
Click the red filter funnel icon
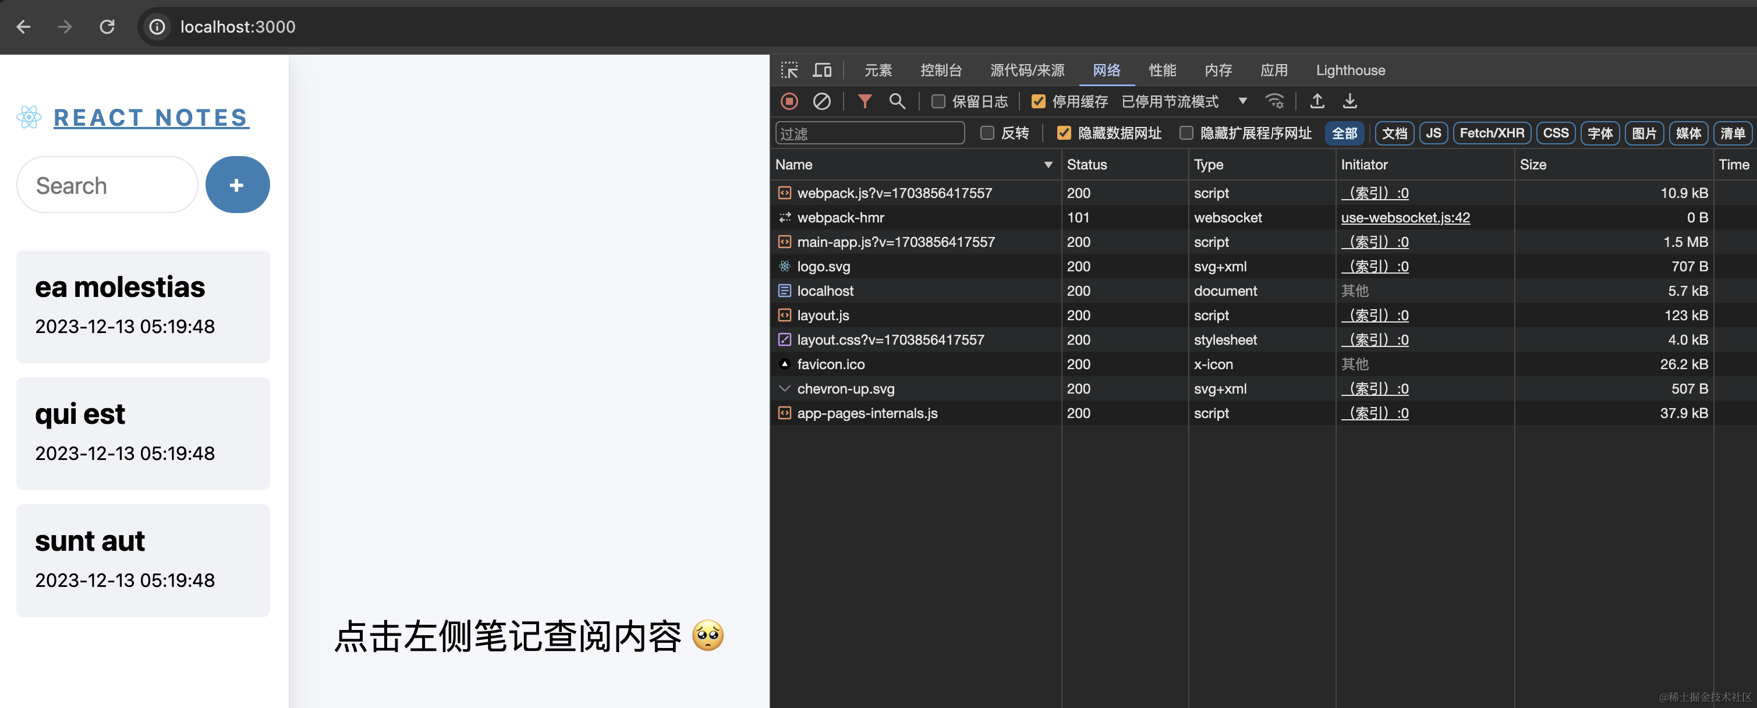pyautogui.click(x=864, y=102)
